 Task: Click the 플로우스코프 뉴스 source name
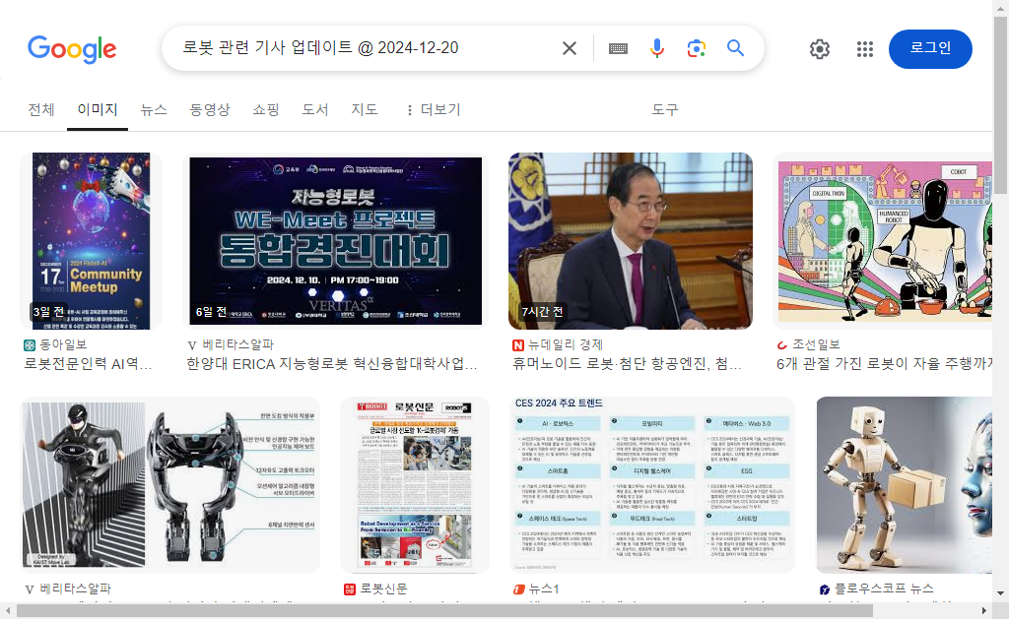point(884,588)
